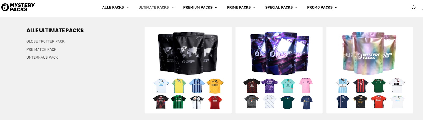Select the Special Packs menu item

click(x=279, y=7)
